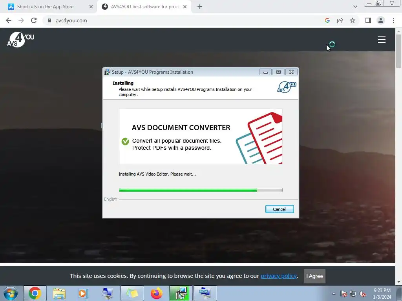Image resolution: width=402 pixels, height=301 pixels.
Task: View site info via the padlock icon
Action: [49, 20]
